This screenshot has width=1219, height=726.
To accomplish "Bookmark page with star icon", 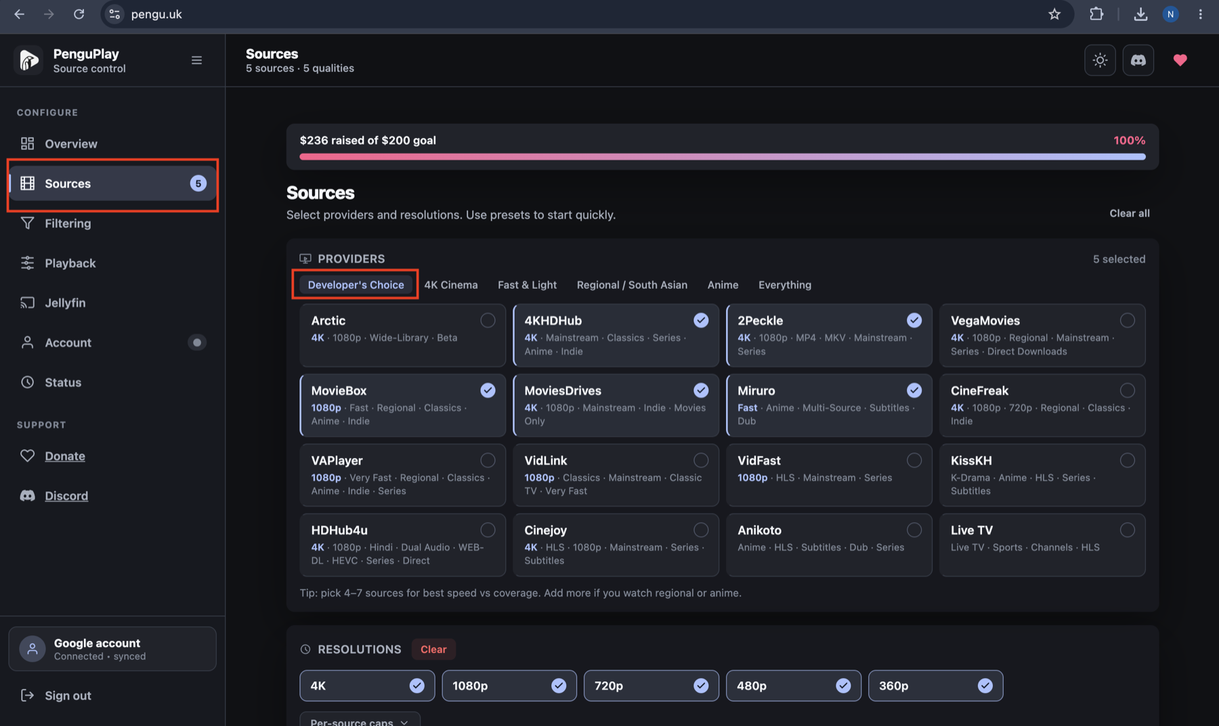I will click(x=1054, y=14).
